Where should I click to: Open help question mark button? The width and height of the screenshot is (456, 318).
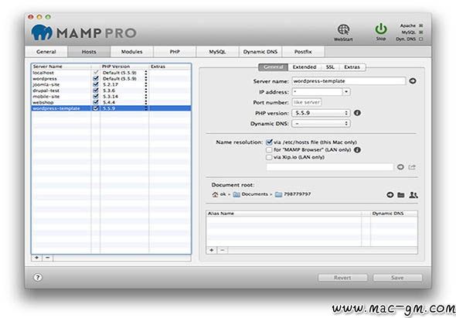[37, 277]
